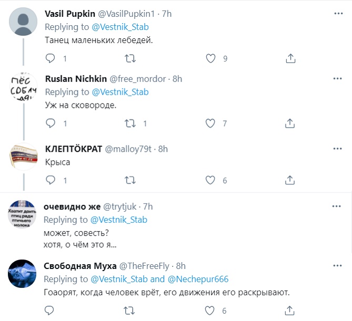Screen dimensions: 352x321
Task: Reply to КЛЕПТОКРАТ's tweet saying Крыса
Action: pos(51,180)
